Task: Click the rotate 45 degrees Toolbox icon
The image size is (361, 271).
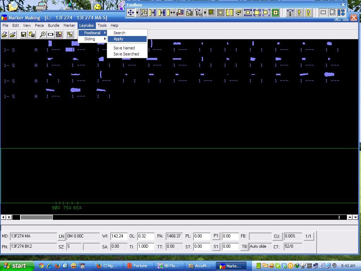Action: click(198, 12)
